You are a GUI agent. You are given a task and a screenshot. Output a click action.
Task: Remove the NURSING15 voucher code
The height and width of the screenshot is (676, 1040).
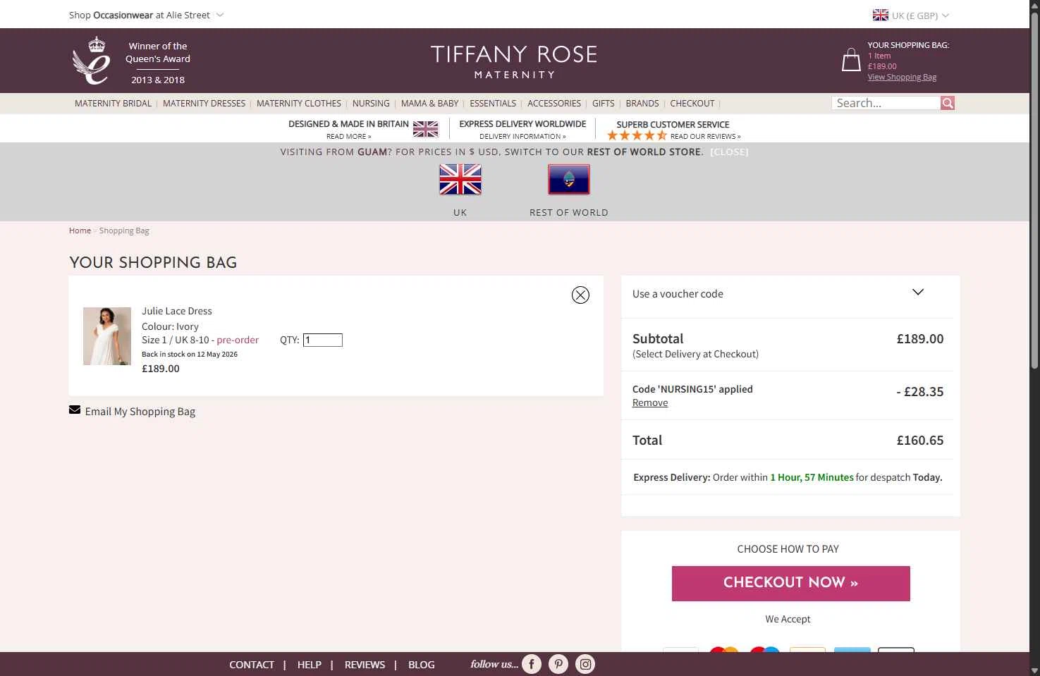pyautogui.click(x=650, y=402)
